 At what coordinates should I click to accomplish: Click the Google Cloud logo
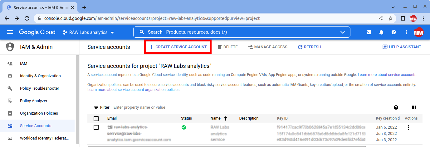(37, 32)
